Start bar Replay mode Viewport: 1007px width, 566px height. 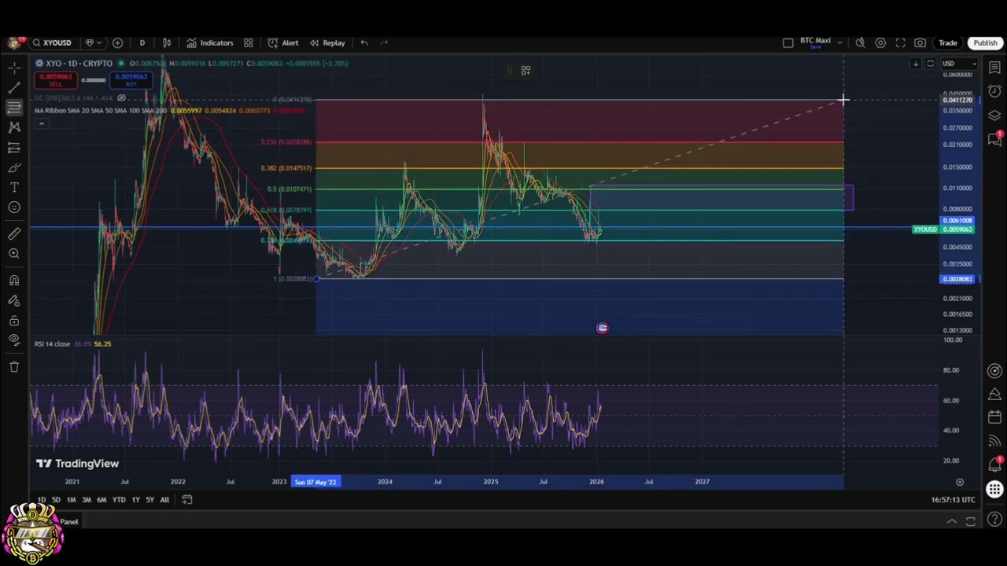[327, 42]
